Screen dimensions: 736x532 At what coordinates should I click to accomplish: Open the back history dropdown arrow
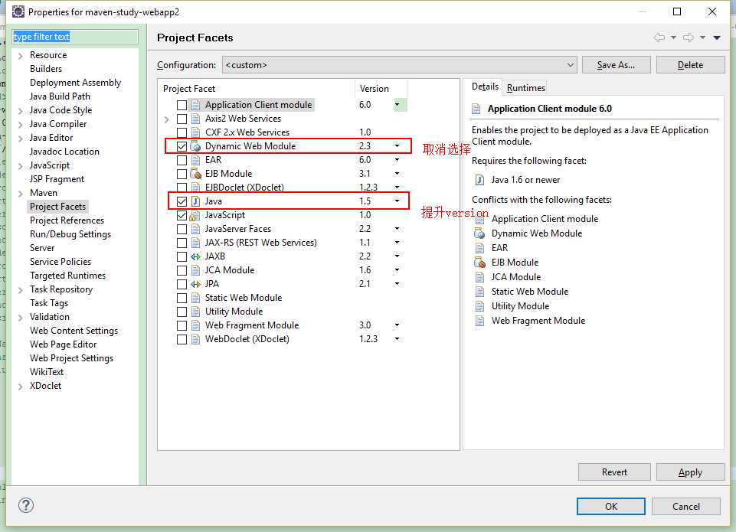click(673, 38)
